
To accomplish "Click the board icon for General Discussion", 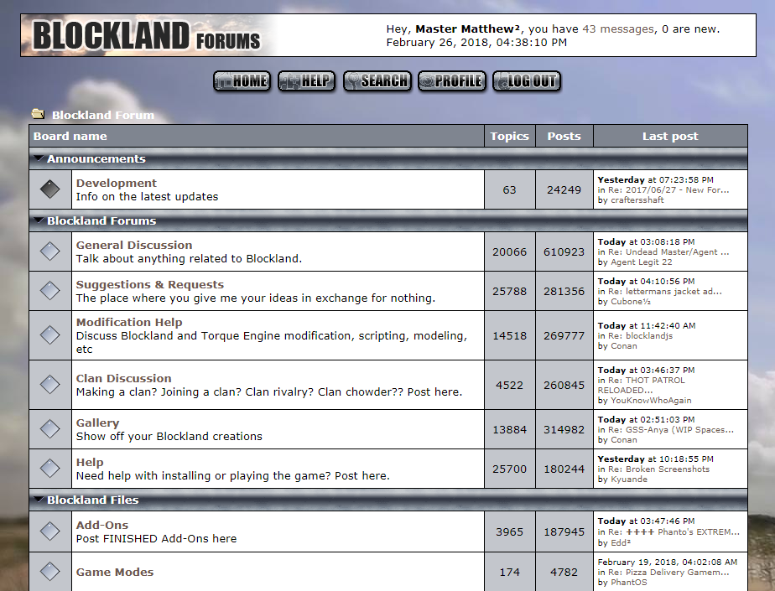I will click(x=50, y=251).
